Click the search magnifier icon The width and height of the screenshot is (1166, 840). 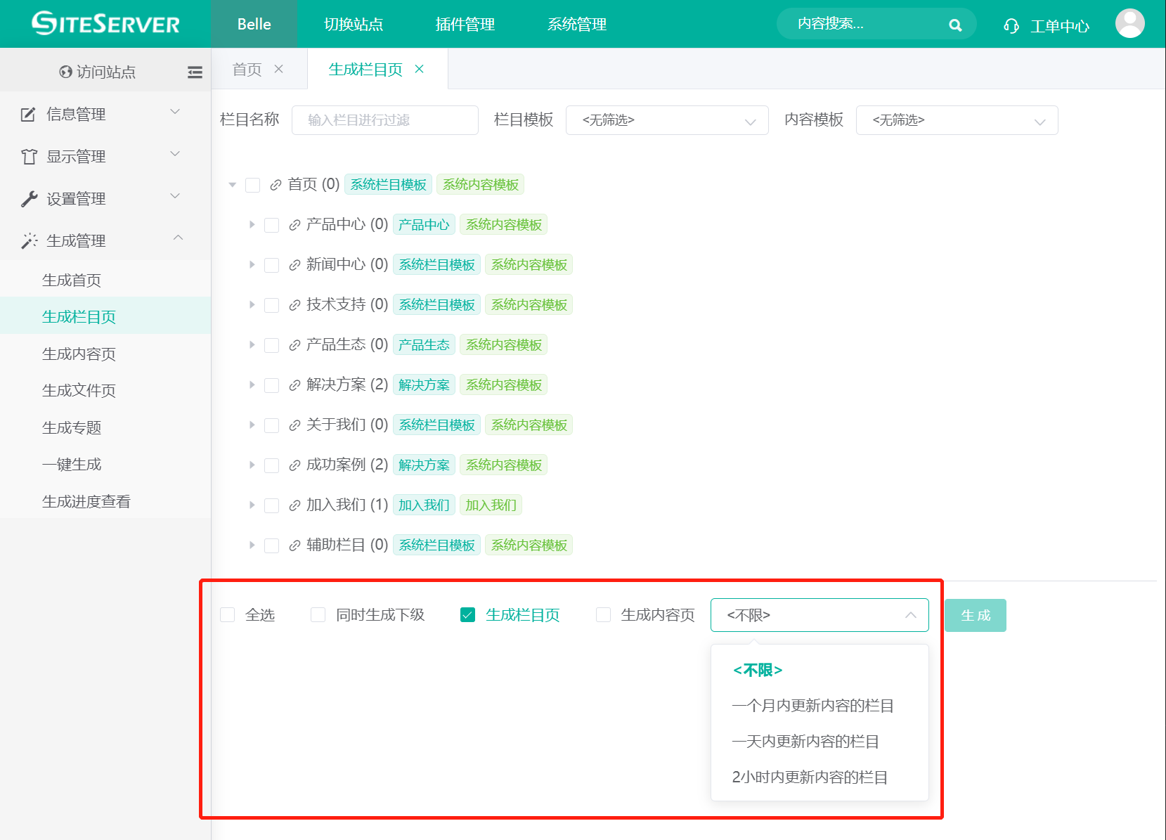(954, 25)
